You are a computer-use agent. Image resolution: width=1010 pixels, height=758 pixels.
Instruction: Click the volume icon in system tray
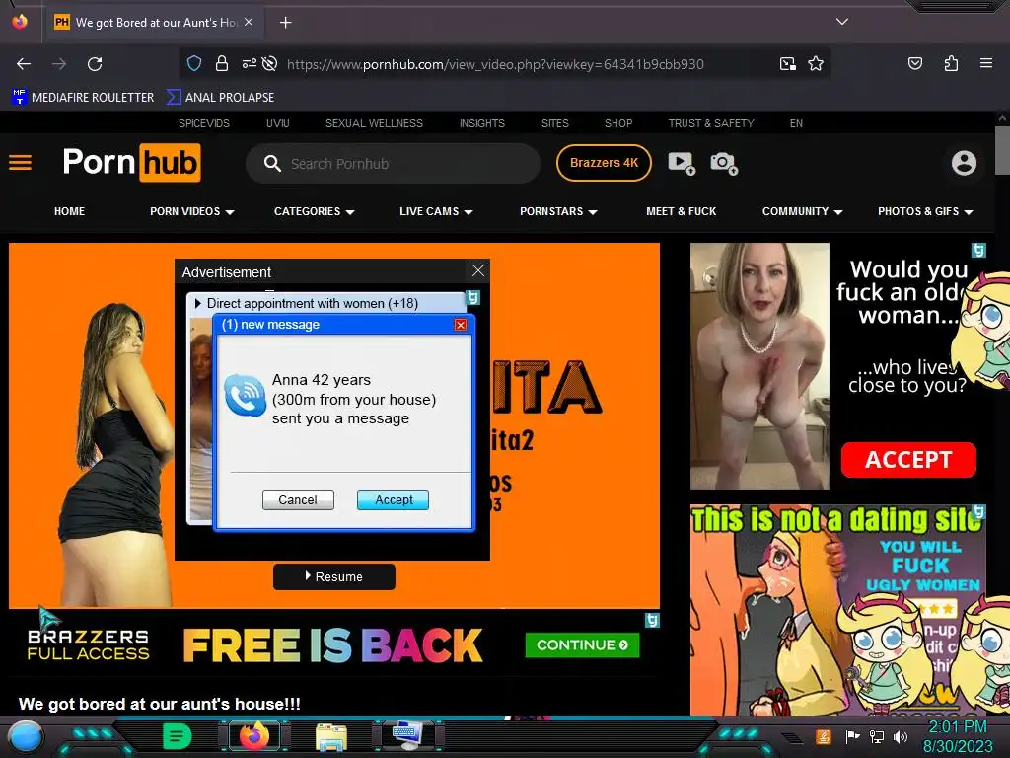pos(900,736)
